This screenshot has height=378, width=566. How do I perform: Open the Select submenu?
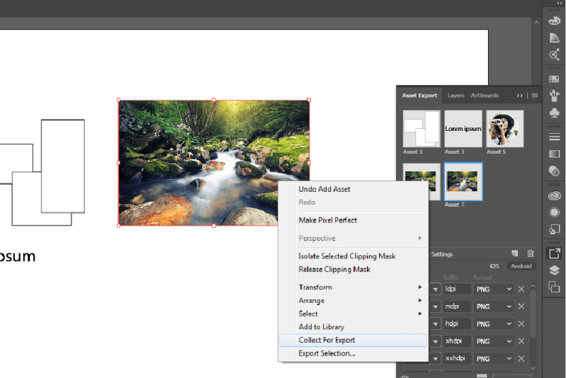pyautogui.click(x=353, y=314)
